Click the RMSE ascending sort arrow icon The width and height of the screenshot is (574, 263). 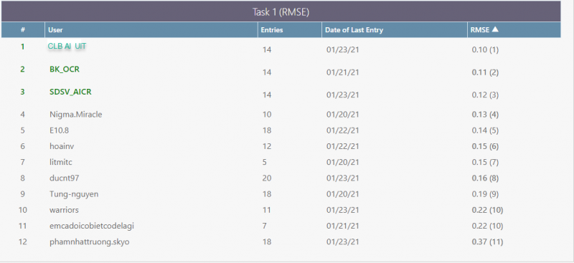495,29
